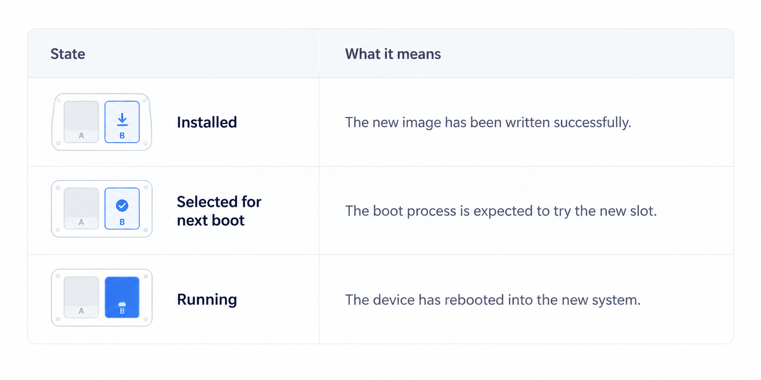The image size is (761, 380).
Task: Click the Running row A/B device illustration
Action: (102, 298)
